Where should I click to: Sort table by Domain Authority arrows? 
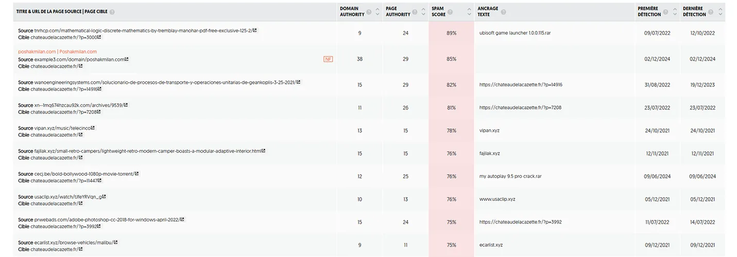click(378, 12)
